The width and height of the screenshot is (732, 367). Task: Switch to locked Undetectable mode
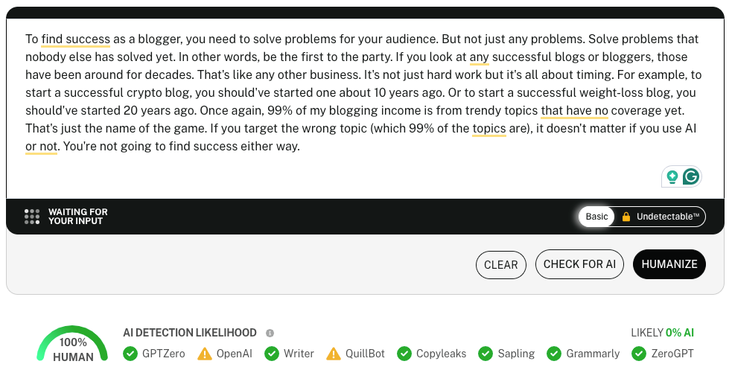pyautogui.click(x=661, y=217)
